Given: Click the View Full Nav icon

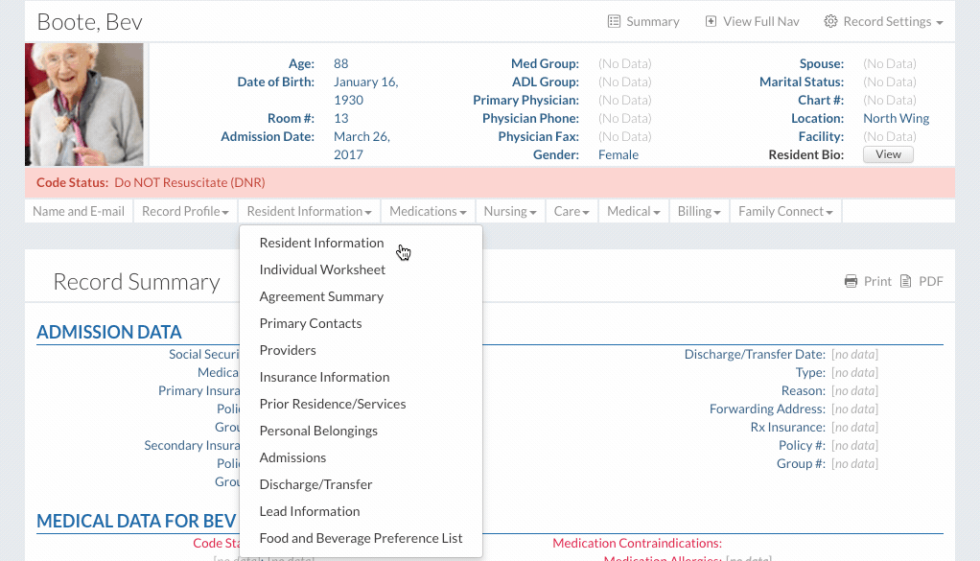Looking at the screenshot, I should point(711,21).
